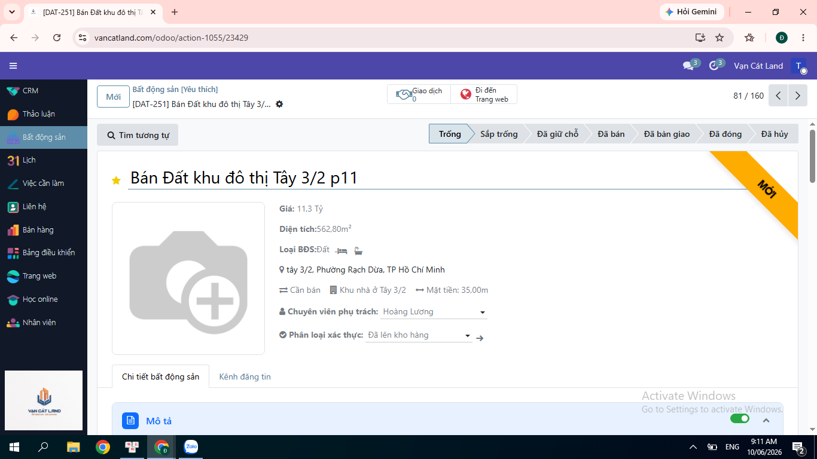Select the Chi tiết bất động sản tab
The height and width of the screenshot is (459, 817).
coord(160,377)
